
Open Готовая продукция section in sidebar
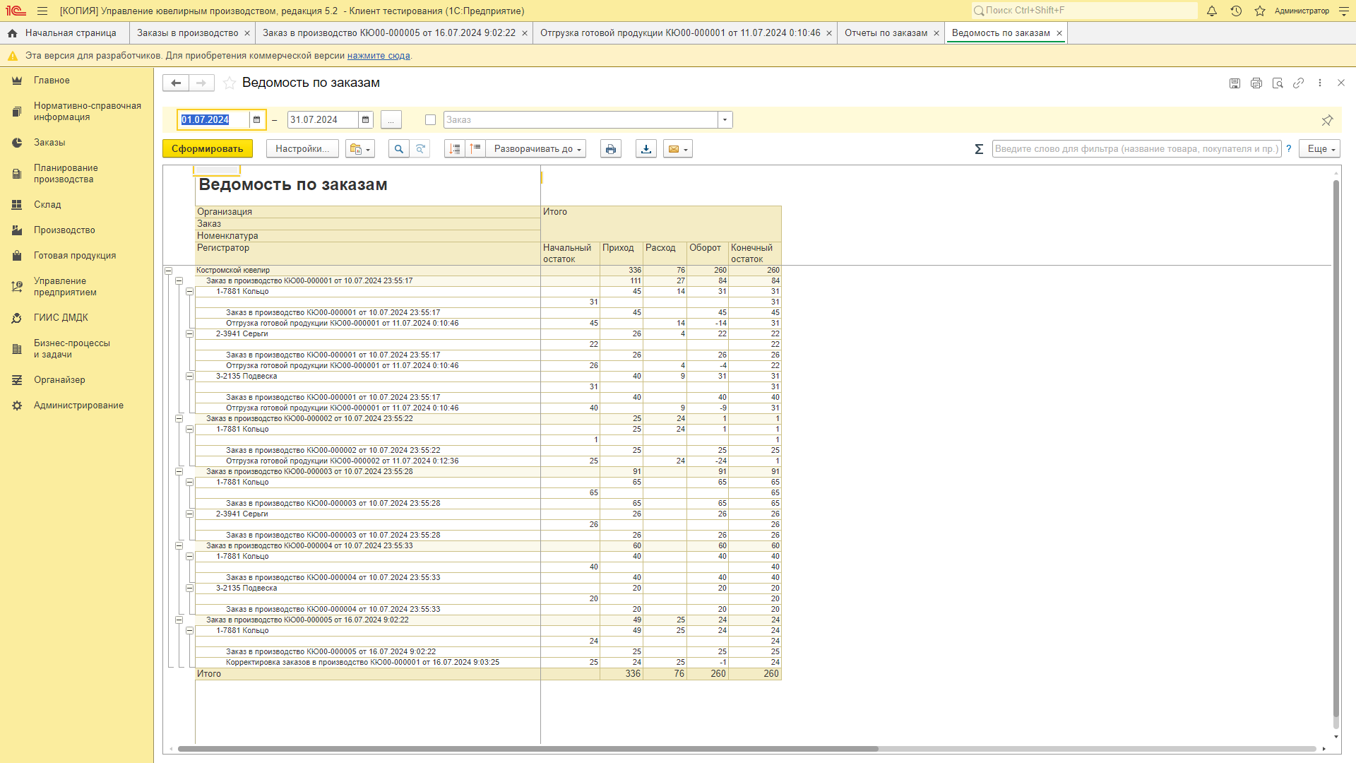[75, 256]
